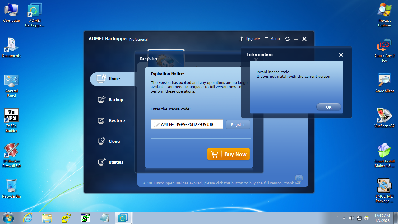Open the AOMEI Backupper desktop shortcut
398x224 pixels.
point(35,15)
